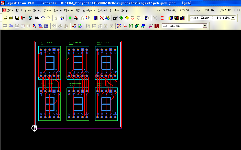Open a job with the folder icon

click(5, 18)
